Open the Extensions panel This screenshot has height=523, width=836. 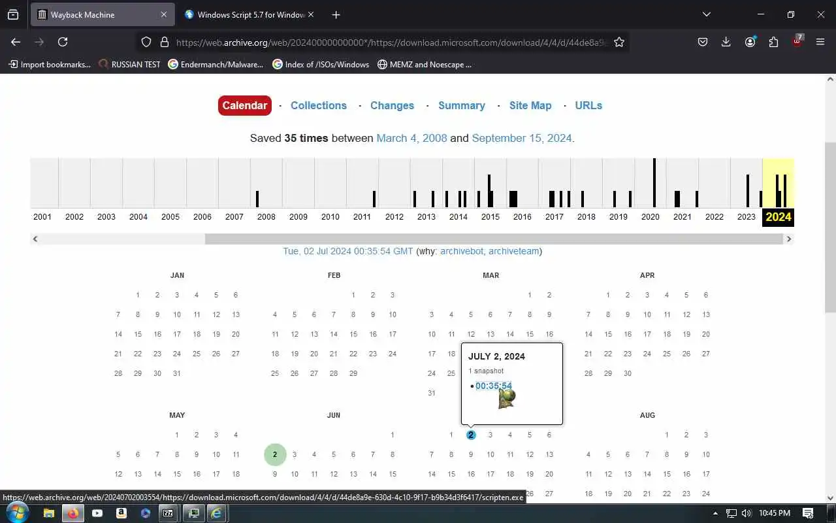click(x=773, y=42)
